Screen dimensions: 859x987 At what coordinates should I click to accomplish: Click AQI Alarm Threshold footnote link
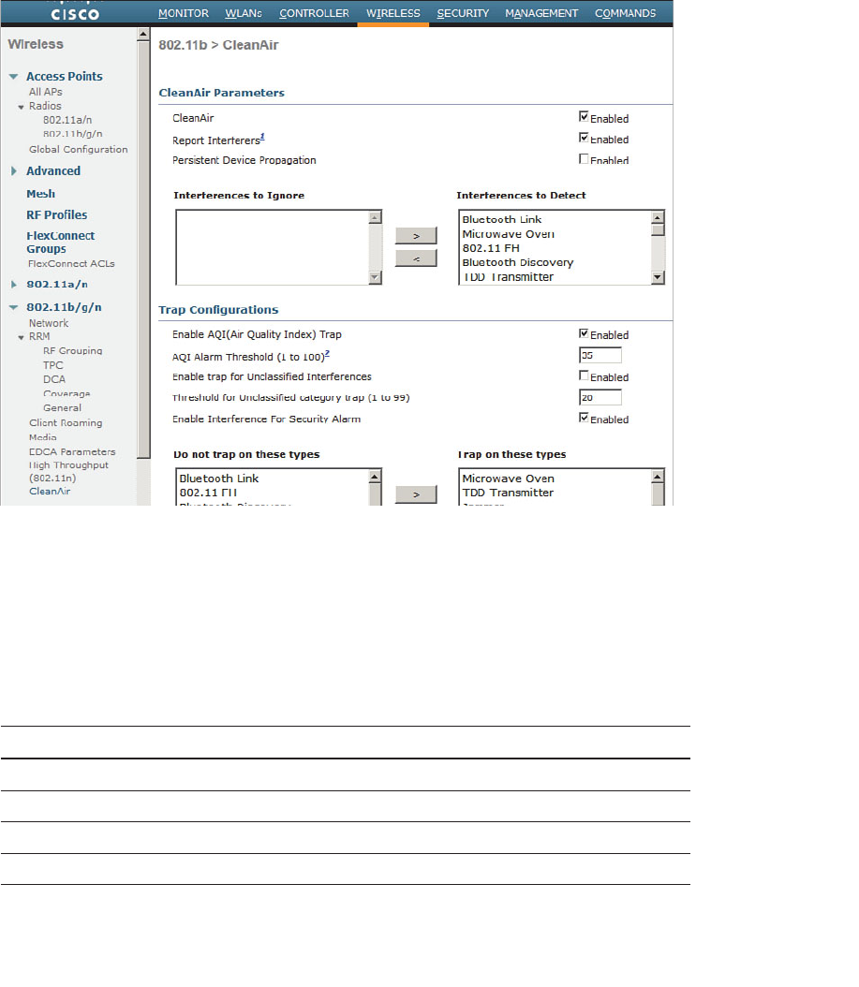pos(328,353)
